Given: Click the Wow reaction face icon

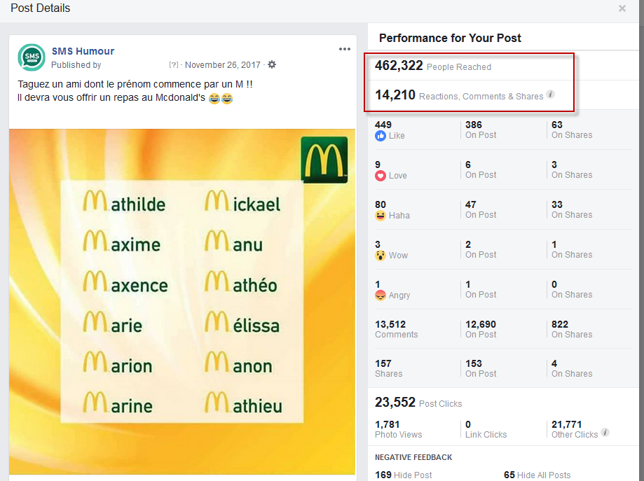Looking at the screenshot, I should click(x=381, y=255).
